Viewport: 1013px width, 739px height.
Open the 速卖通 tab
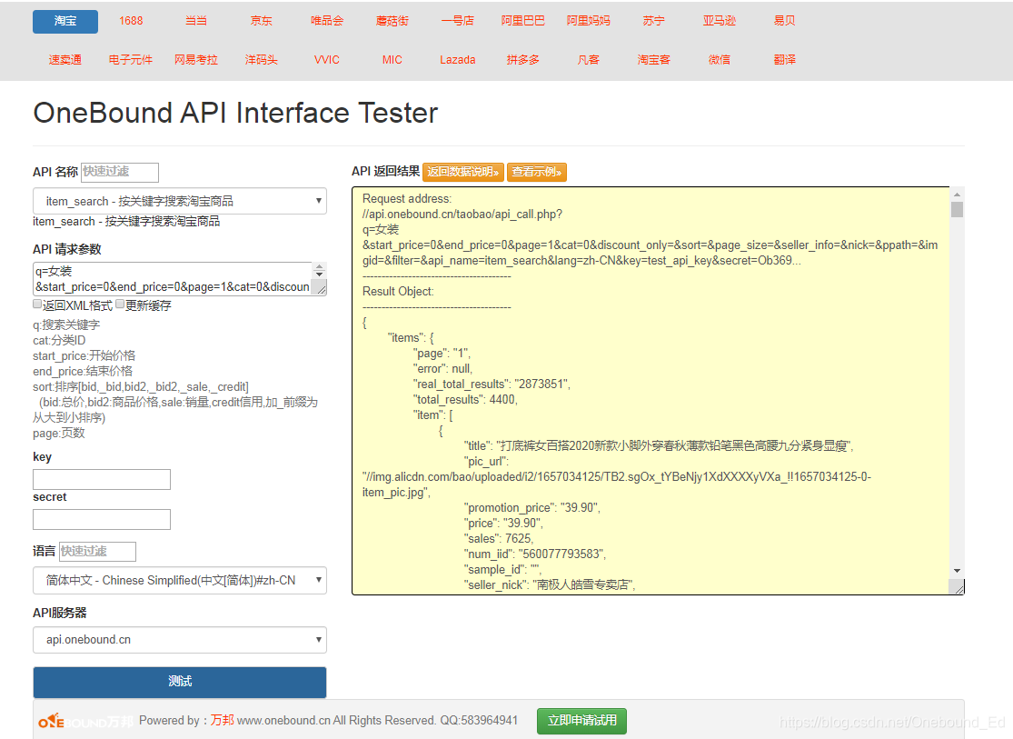pos(65,60)
